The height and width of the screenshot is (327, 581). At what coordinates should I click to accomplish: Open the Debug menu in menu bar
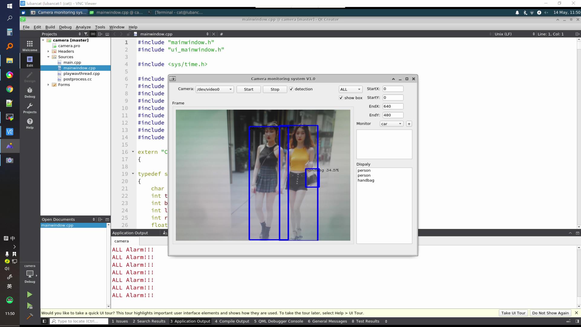pyautogui.click(x=65, y=27)
